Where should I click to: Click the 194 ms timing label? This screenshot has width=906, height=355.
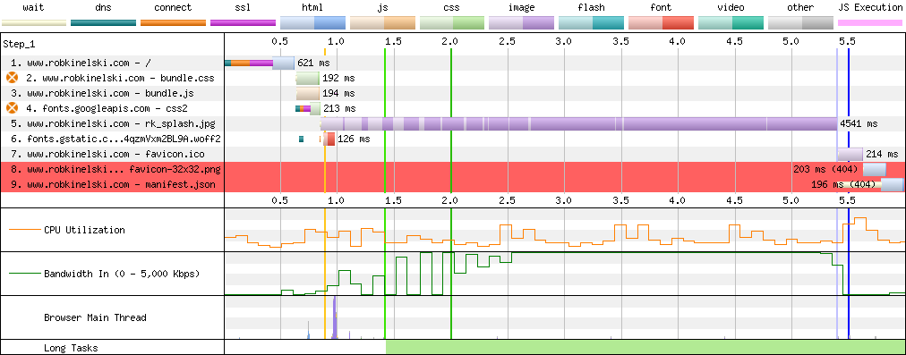(x=338, y=93)
